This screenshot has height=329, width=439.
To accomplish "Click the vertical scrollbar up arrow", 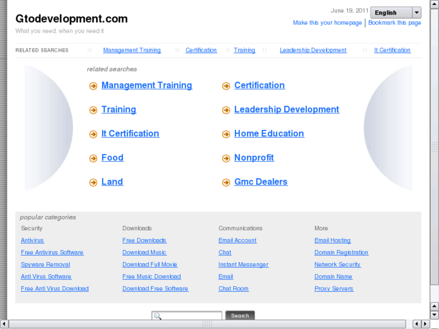I will [x=435, y=4].
